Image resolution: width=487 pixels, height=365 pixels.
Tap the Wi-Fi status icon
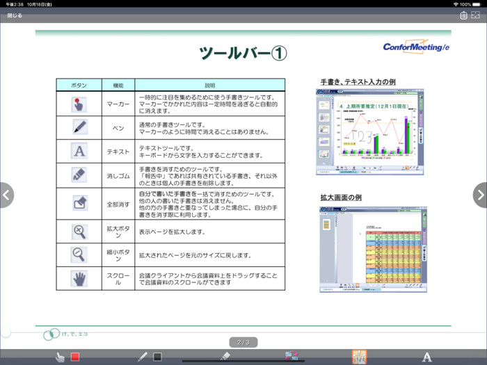pyautogui.click(x=456, y=4)
